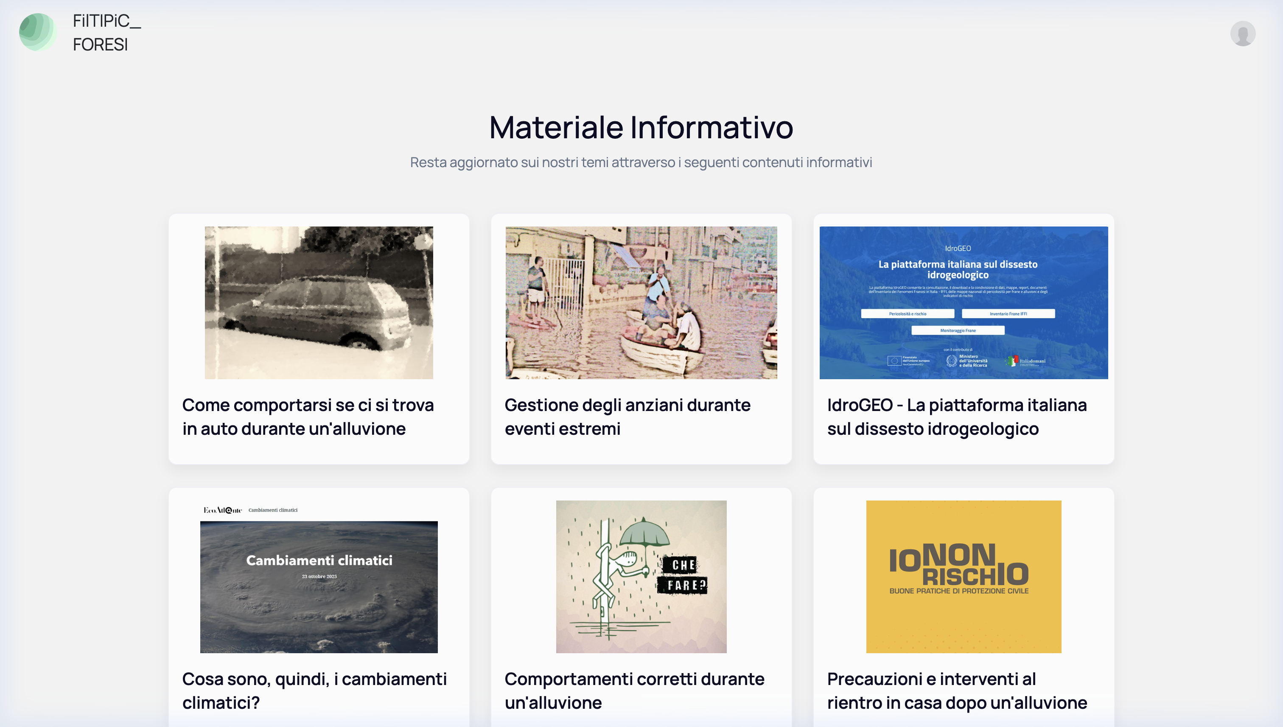Open the 'Che fare?' umbrella illustration thumbnail
This screenshot has width=1283, height=727.
tap(641, 577)
